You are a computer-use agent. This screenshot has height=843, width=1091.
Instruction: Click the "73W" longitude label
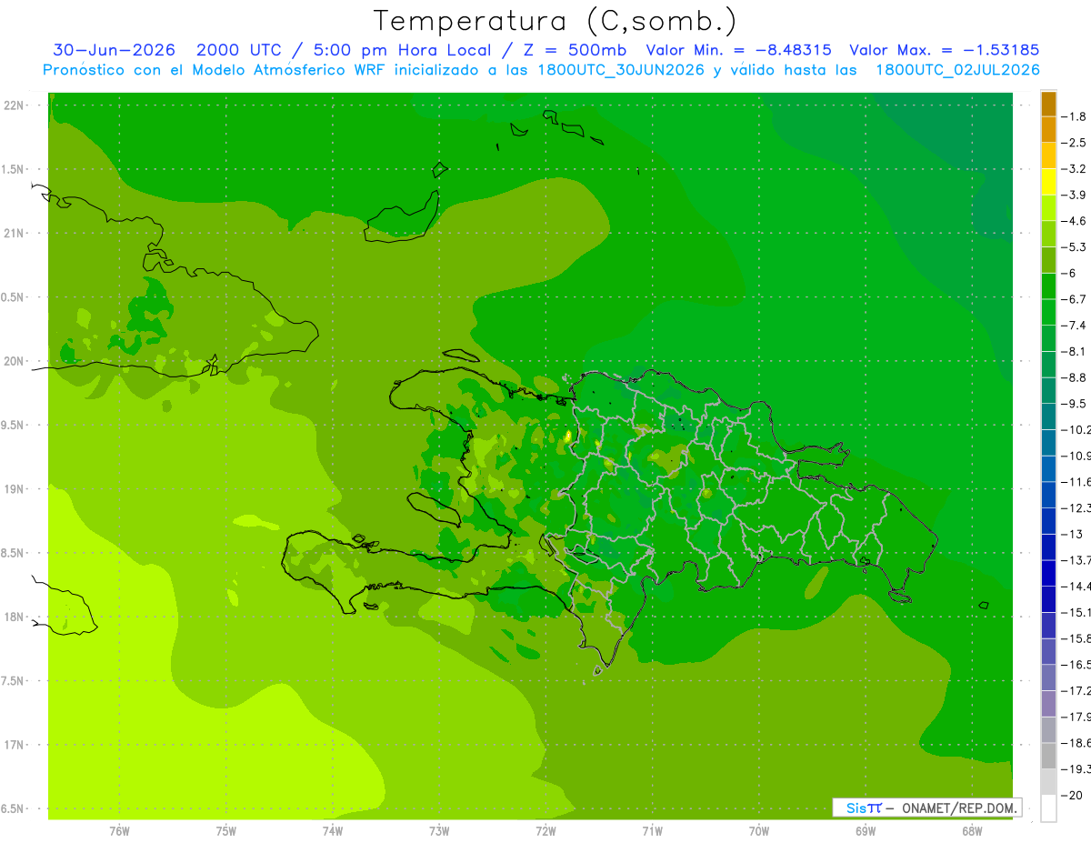(x=439, y=831)
